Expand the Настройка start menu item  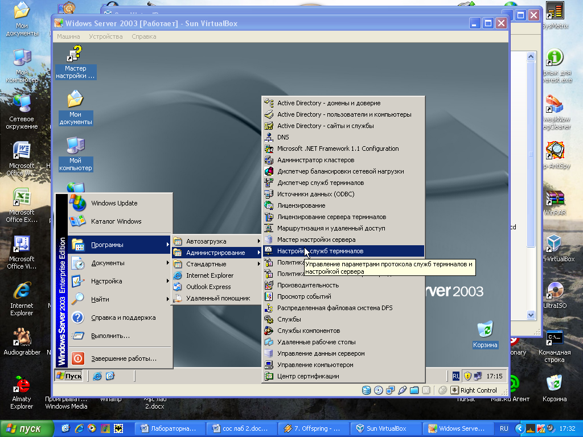120,281
